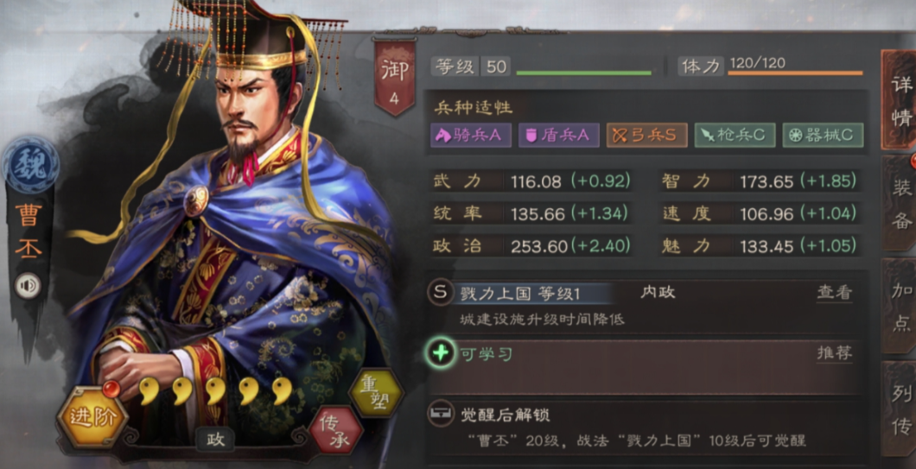Image resolution: width=916 pixels, height=469 pixels.
Task: Tap the red 传承 inheritance hexagon
Action: coord(336,430)
